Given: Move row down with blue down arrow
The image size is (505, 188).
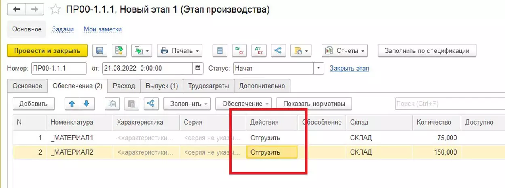Looking at the screenshot, I should pos(87,103).
